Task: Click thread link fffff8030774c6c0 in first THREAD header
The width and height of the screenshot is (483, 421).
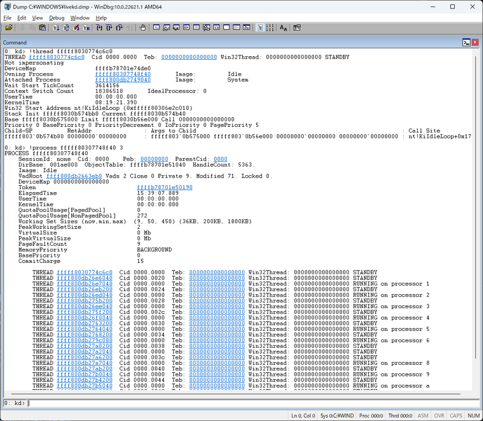Action: [x=57, y=57]
